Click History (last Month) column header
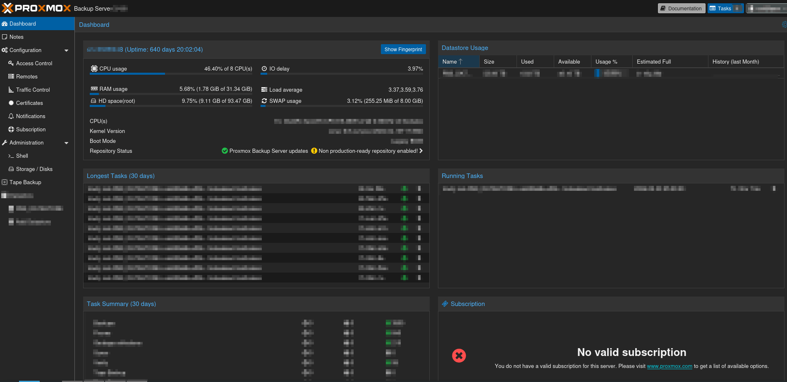The height and width of the screenshot is (382, 787). pyautogui.click(x=746, y=62)
